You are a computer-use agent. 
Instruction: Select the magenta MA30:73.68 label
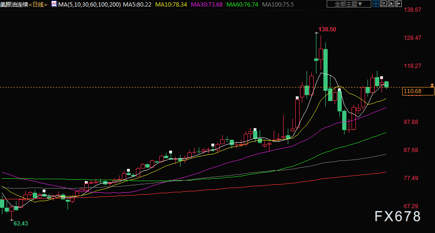pos(207,5)
